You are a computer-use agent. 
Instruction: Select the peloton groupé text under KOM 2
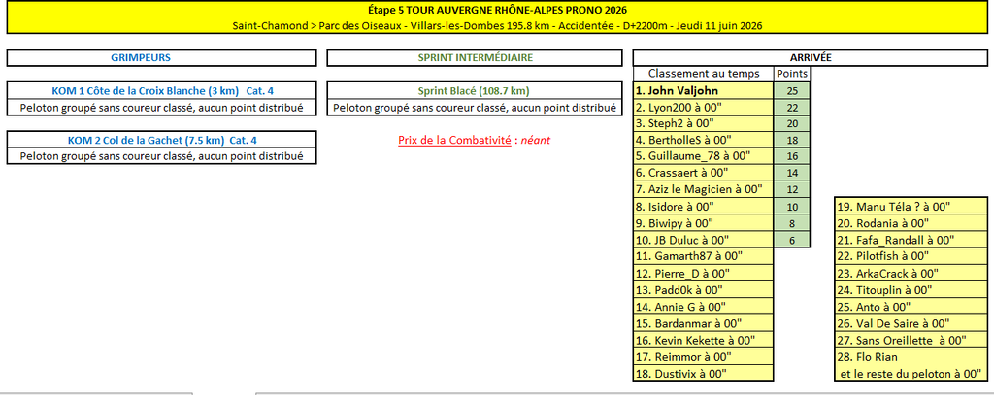tap(162, 156)
